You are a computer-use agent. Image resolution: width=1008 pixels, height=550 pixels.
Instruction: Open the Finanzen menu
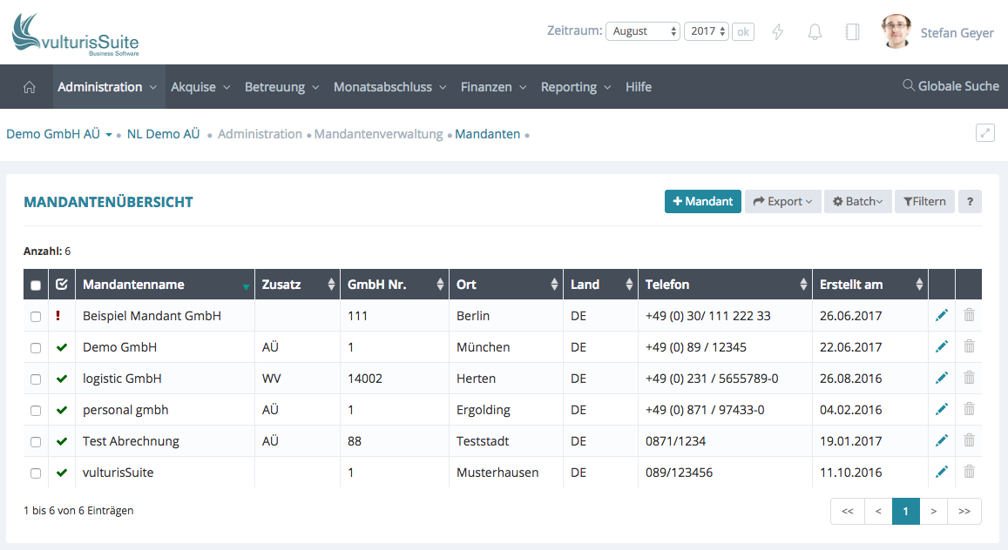pos(493,87)
